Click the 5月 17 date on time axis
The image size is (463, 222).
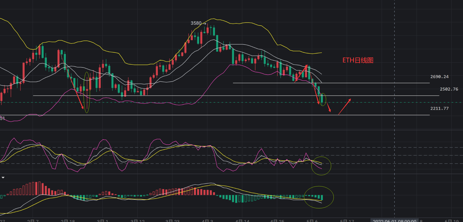coord(347,221)
